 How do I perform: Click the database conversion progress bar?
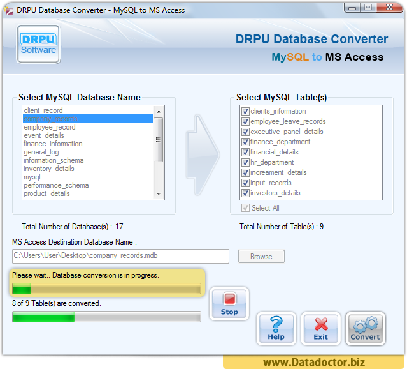point(106,289)
